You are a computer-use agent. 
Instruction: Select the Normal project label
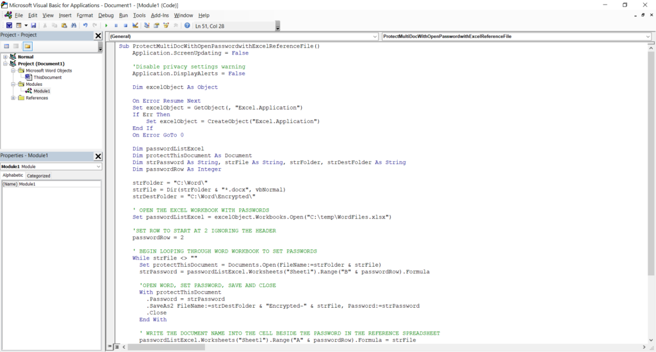point(26,57)
